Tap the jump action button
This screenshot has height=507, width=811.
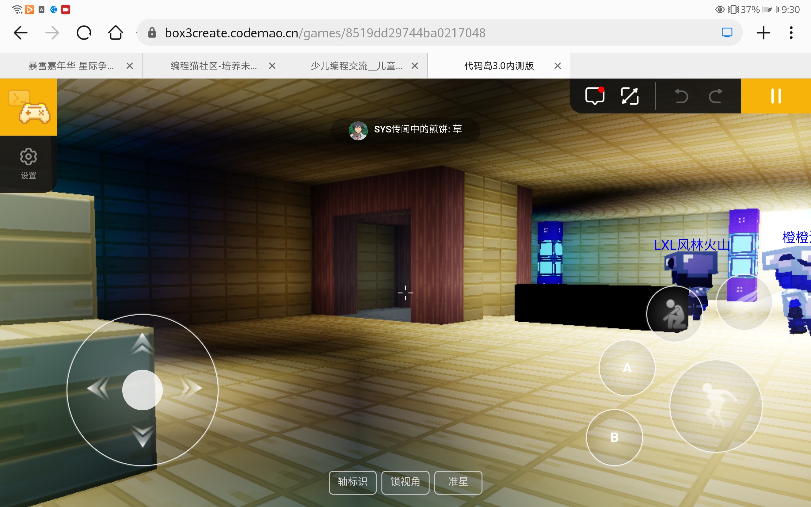tap(716, 406)
